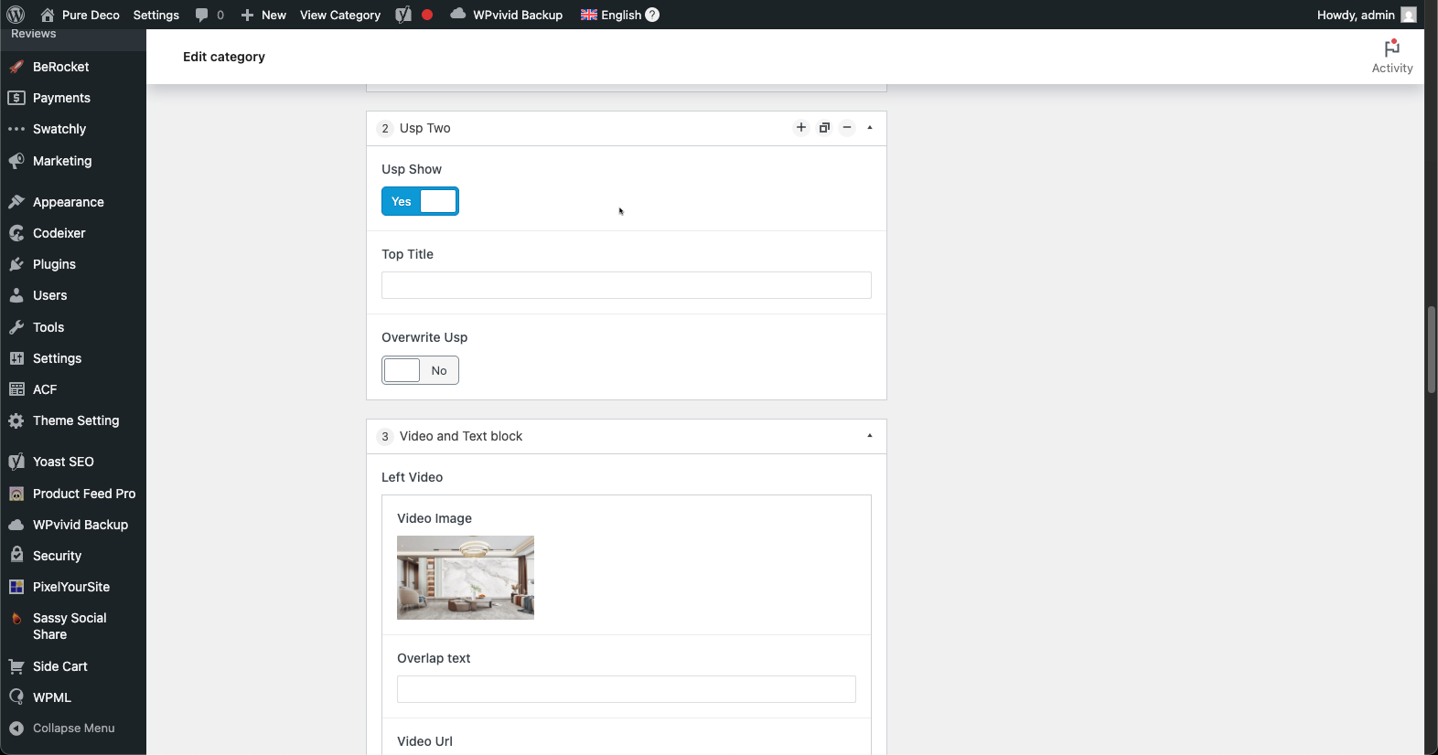This screenshot has height=755, width=1438.
Task: Click the Codeixer sidebar icon
Action: (16, 233)
